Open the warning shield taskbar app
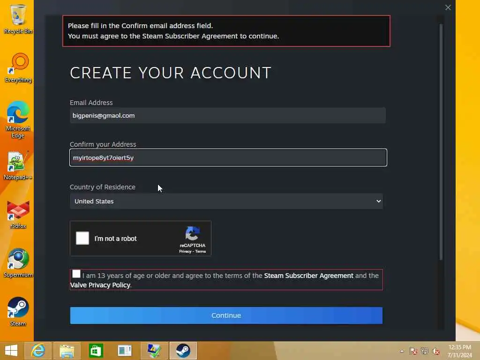The height and width of the screenshot is (360, 480). [x=154, y=351]
